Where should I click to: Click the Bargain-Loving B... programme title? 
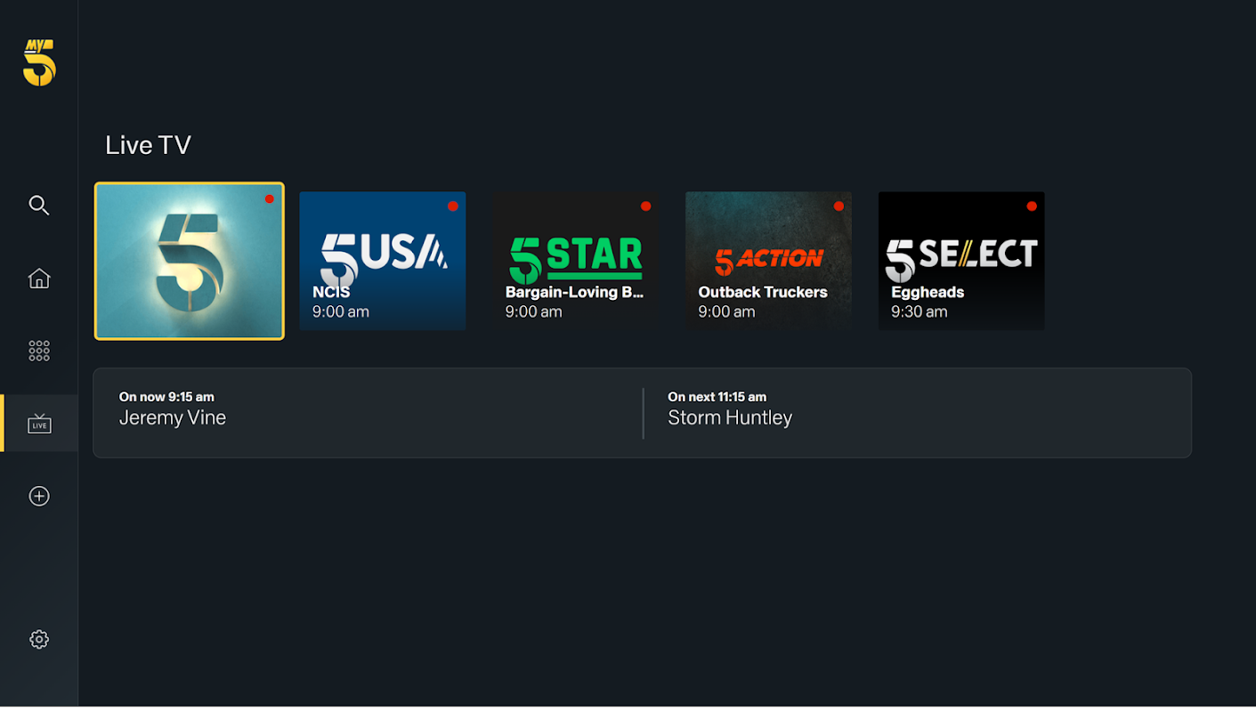574,292
